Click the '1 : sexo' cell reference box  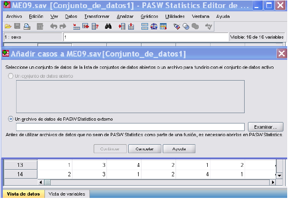coord(33,37)
